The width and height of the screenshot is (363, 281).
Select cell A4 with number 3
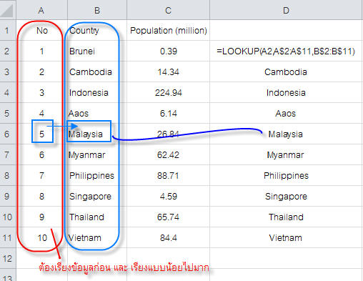[x=42, y=92]
